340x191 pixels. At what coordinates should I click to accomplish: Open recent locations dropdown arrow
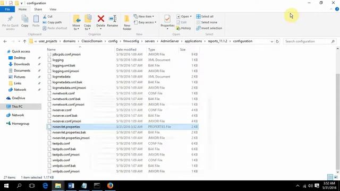coord(19,41)
